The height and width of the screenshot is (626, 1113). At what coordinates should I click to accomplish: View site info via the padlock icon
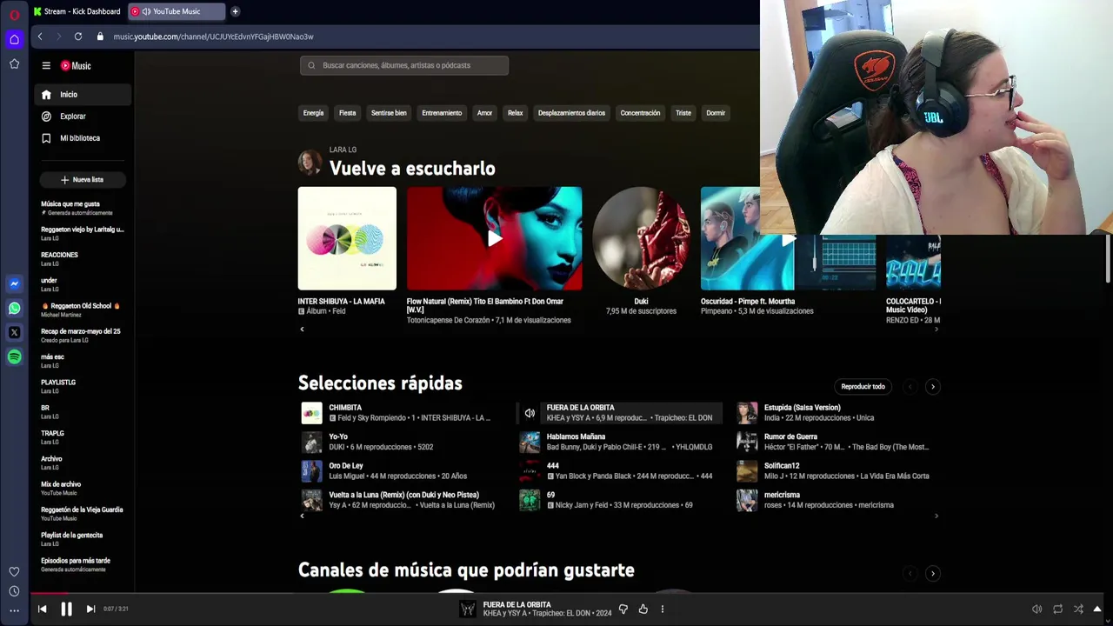coord(100,37)
